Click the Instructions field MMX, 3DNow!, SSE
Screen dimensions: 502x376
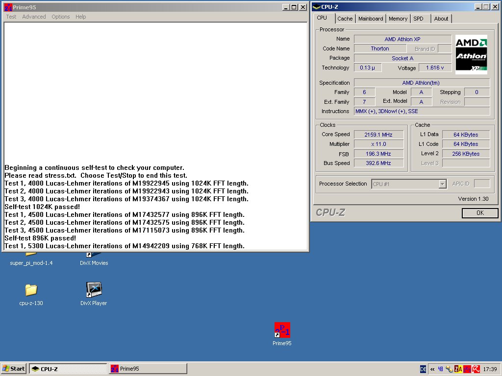pyautogui.click(x=422, y=111)
